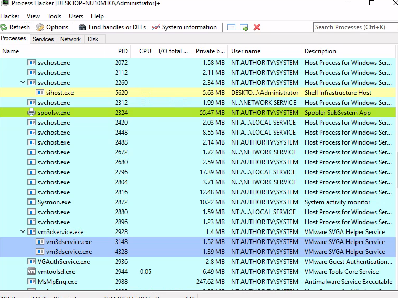Select the MsMpEng.exe process row

pyautogui.click(x=198, y=282)
